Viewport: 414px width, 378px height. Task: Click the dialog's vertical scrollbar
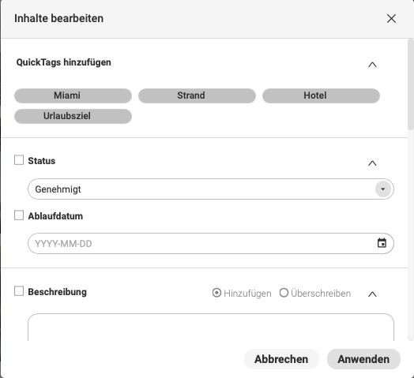(x=411, y=84)
